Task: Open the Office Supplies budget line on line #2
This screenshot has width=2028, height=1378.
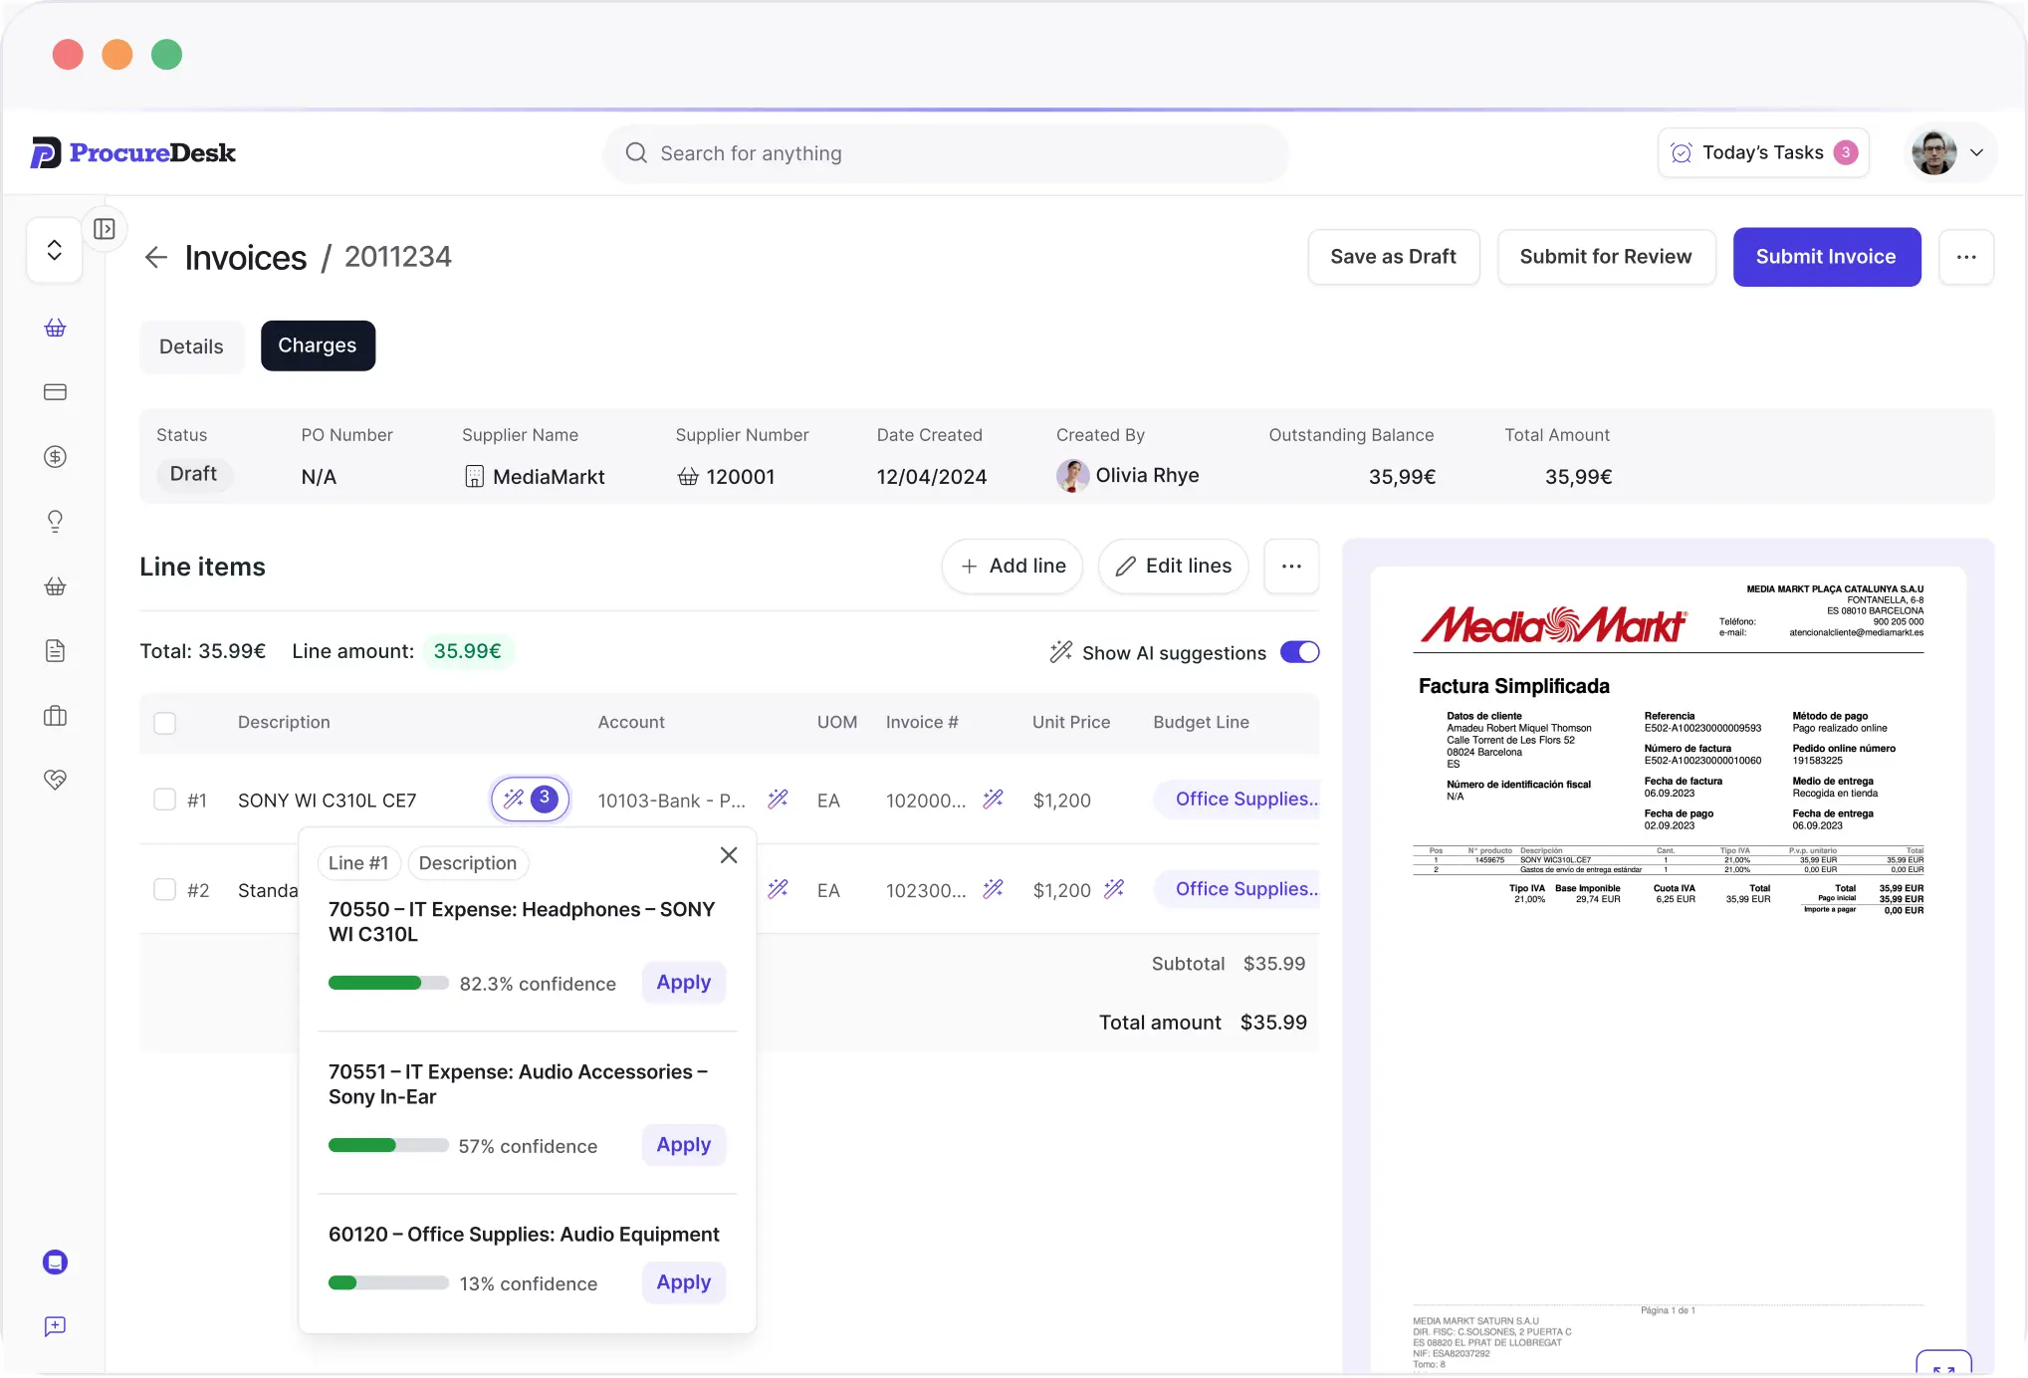Action: pyautogui.click(x=1239, y=888)
